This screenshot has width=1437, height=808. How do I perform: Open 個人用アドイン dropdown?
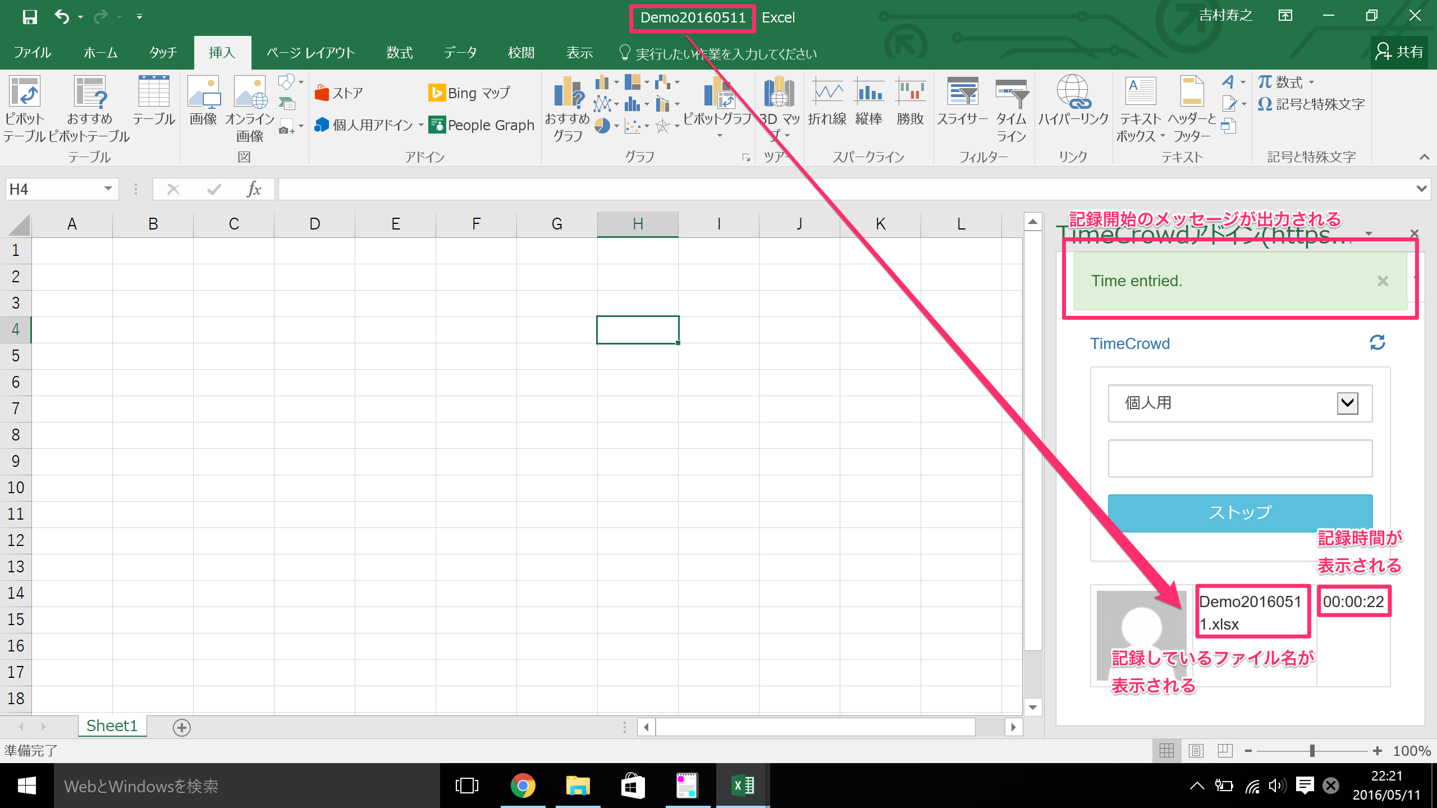(421, 125)
